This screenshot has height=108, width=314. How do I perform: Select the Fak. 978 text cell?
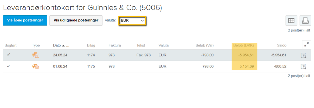[143, 55]
